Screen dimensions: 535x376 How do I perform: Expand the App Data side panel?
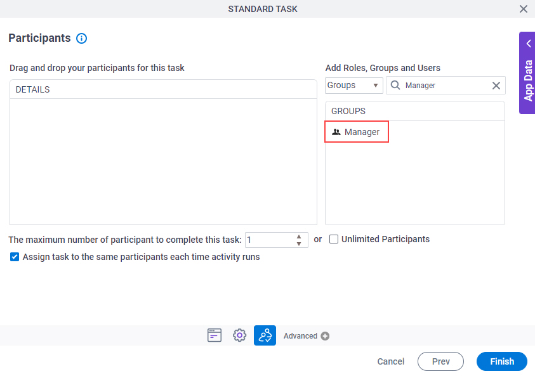[x=527, y=73]
